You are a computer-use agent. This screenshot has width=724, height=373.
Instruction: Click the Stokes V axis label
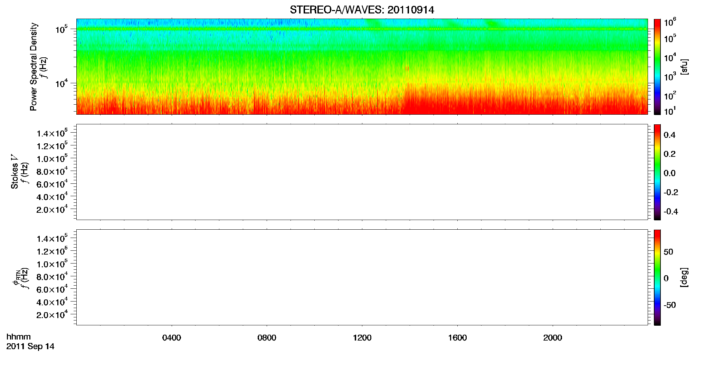pyautogui.click(x=15, y=172)
